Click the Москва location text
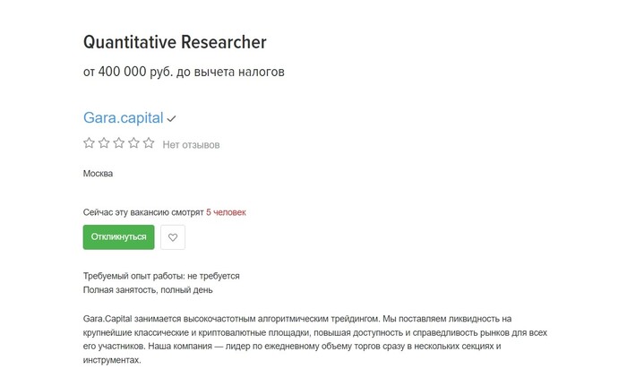 [x=99, y=174]
